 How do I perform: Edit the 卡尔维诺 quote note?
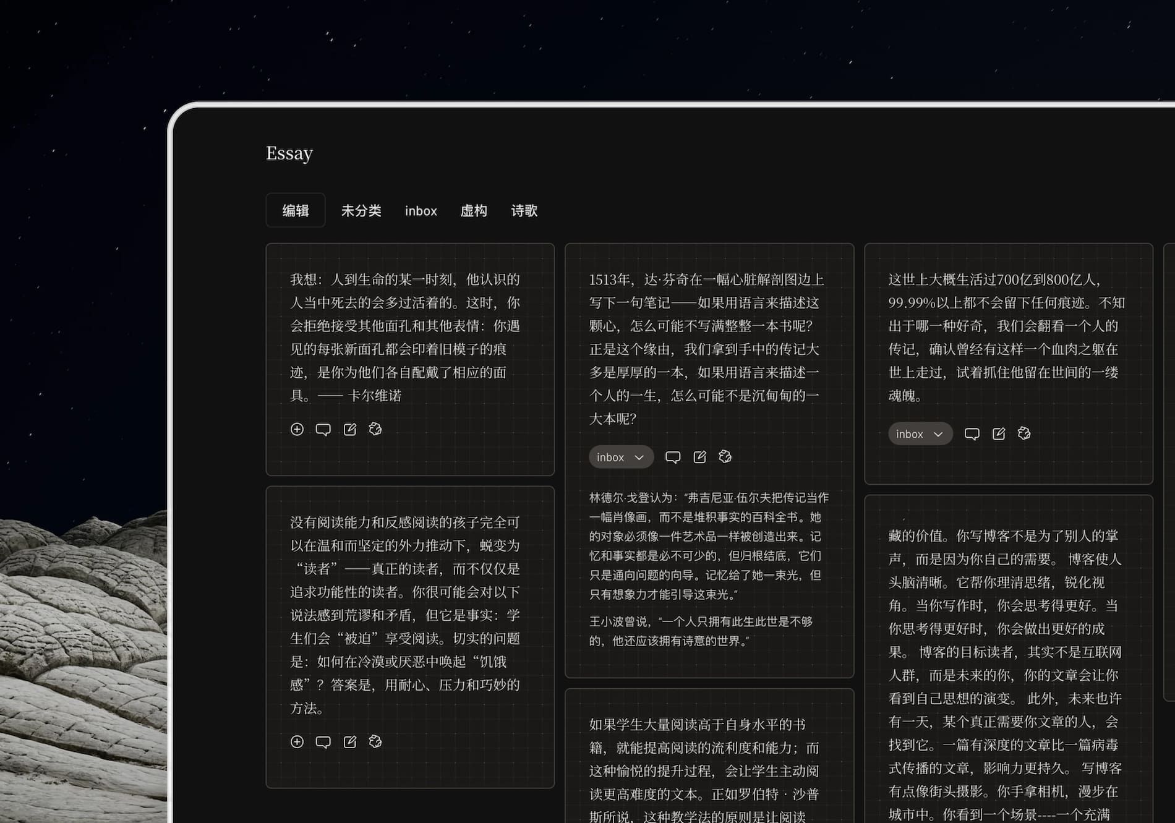(x=350, y=429)
